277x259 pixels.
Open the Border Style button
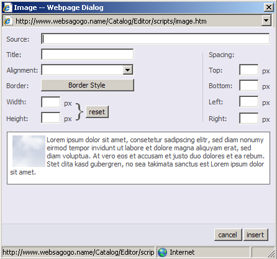click(88, 85)
